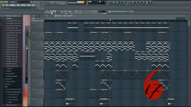Click the Stop transport button
The width and height of the screenshot is (191, 107).
coord(55,12)
